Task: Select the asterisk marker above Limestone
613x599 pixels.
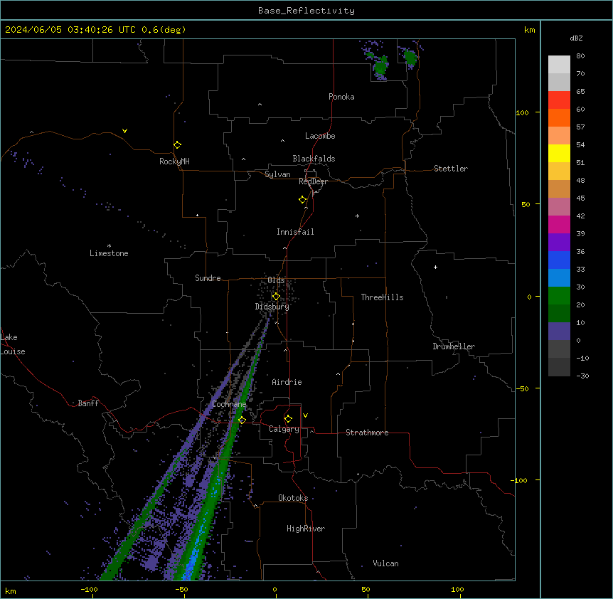Action: coord(109,246)
